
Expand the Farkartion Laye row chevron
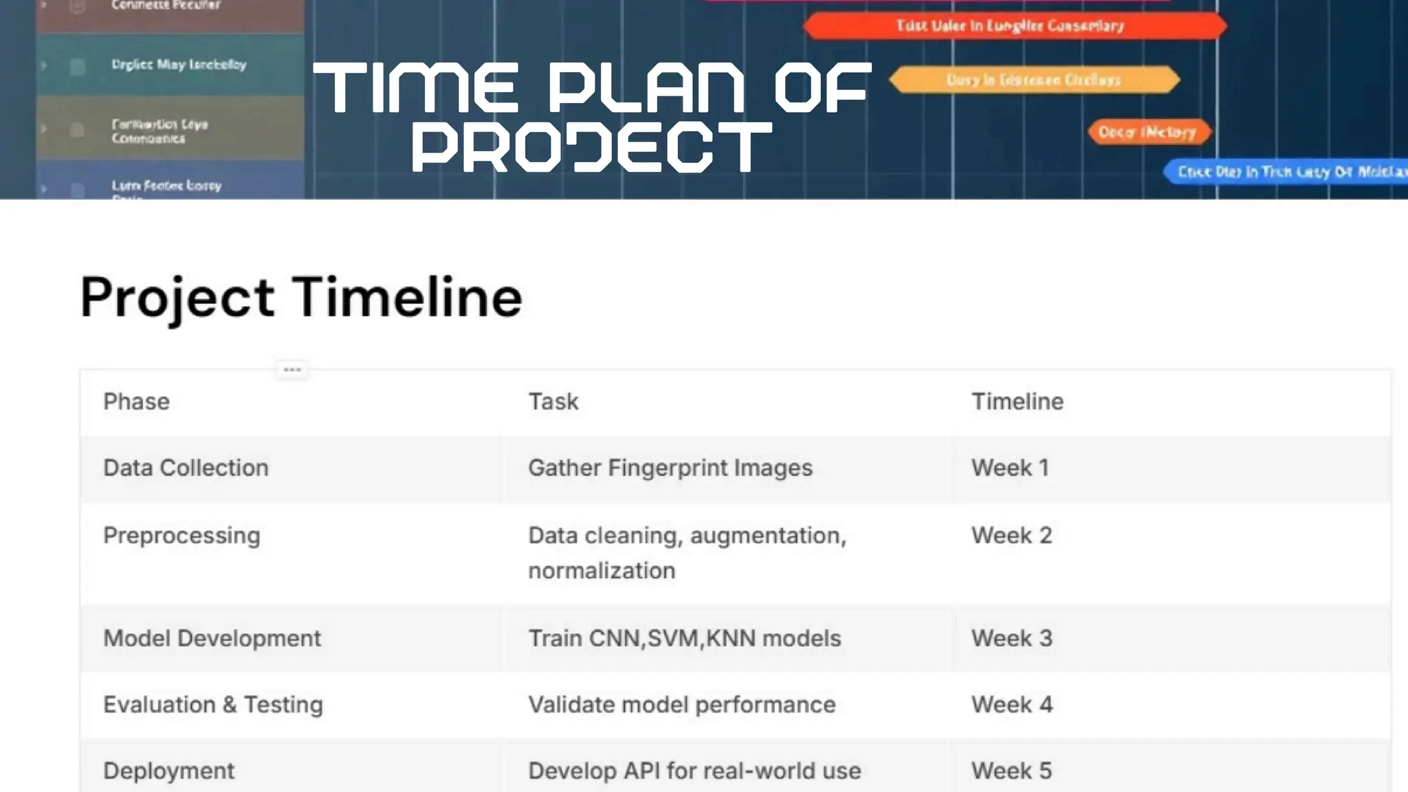44,129
